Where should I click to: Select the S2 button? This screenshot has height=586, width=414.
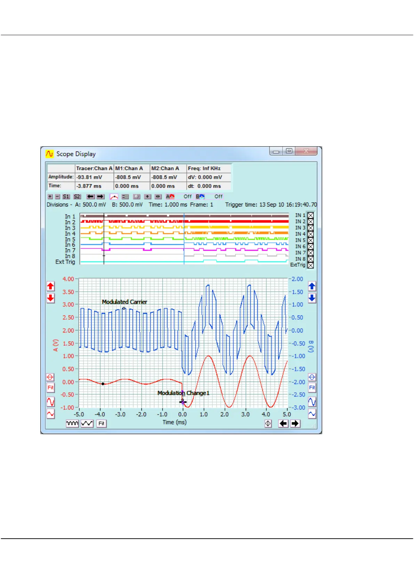point(77,197)
